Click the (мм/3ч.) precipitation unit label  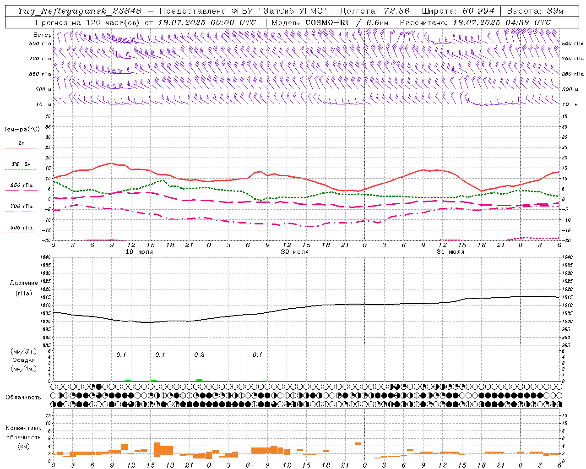(x=23, y=351)
